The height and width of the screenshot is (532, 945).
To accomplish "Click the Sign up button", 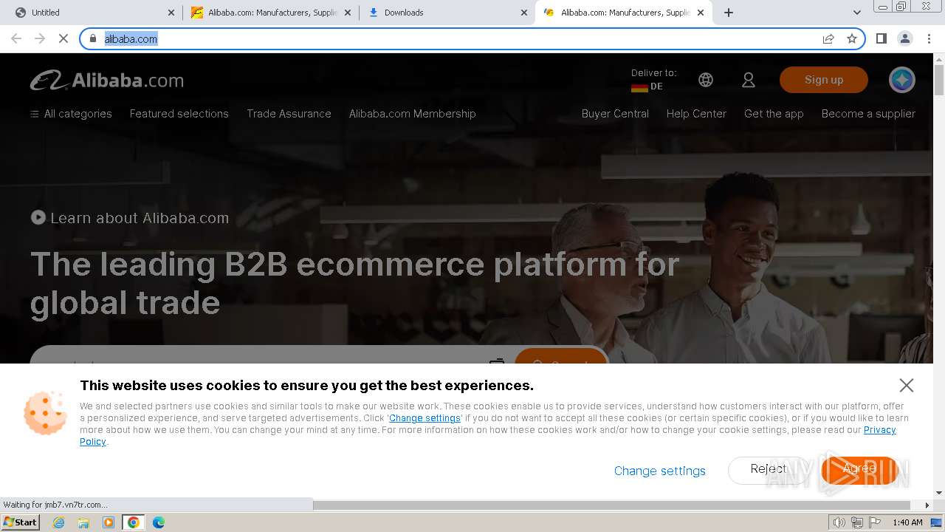I will (x=824, y=80).
